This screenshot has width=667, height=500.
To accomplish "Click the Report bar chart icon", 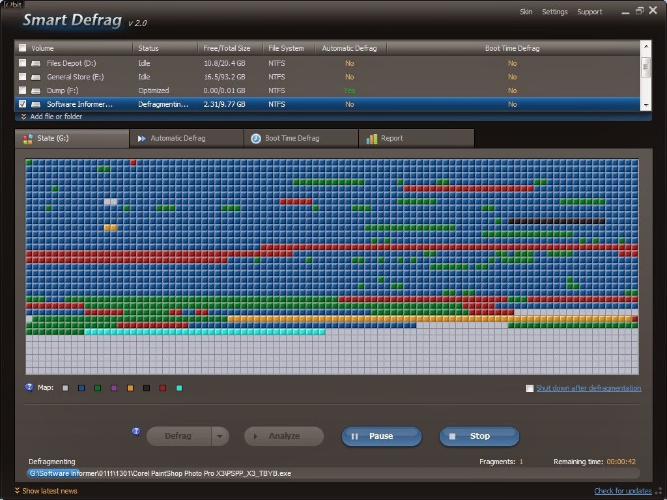I will pos(372,139).
